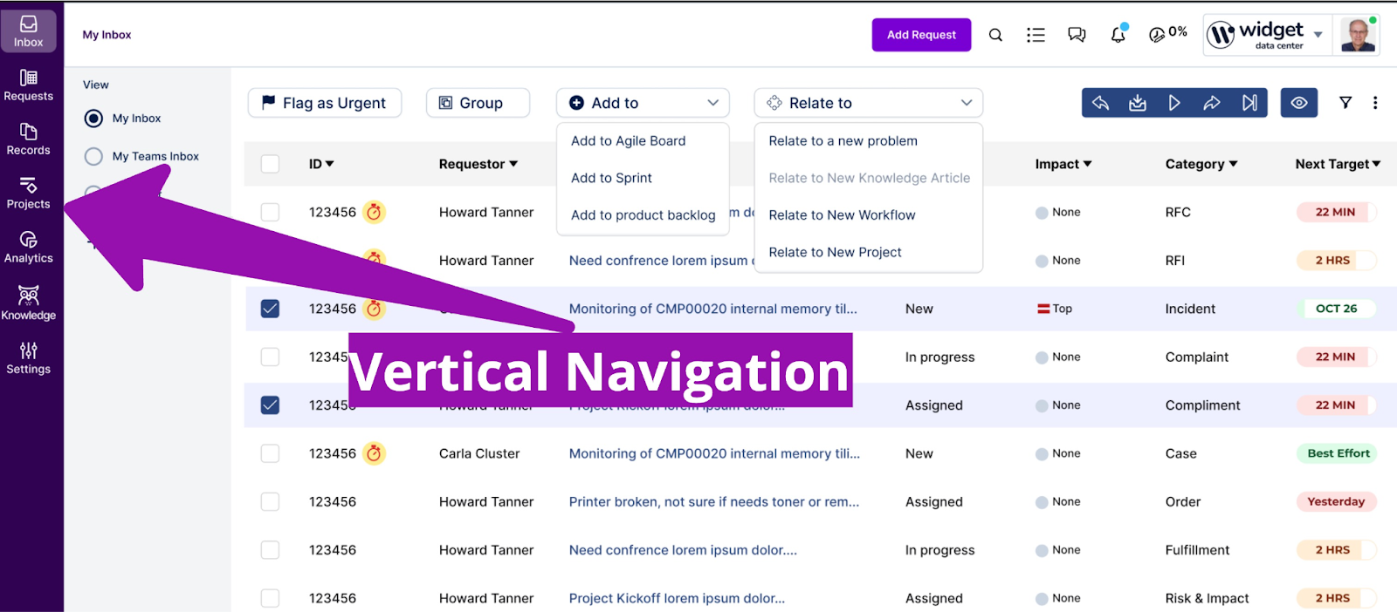
Task: Open Settings in the sidebar
Action: click(28, 357)
